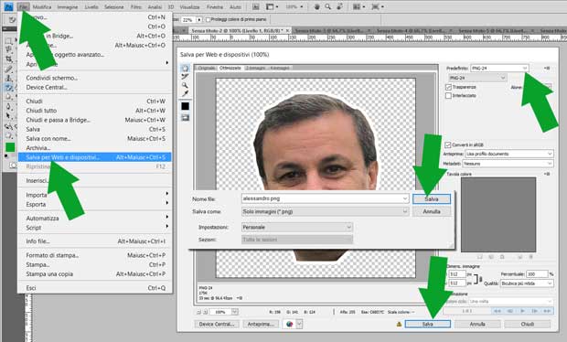Viewport: 567px width, 342px height.
Task: Click the black eyedropper color swatch
Action: tap(185, 106)
